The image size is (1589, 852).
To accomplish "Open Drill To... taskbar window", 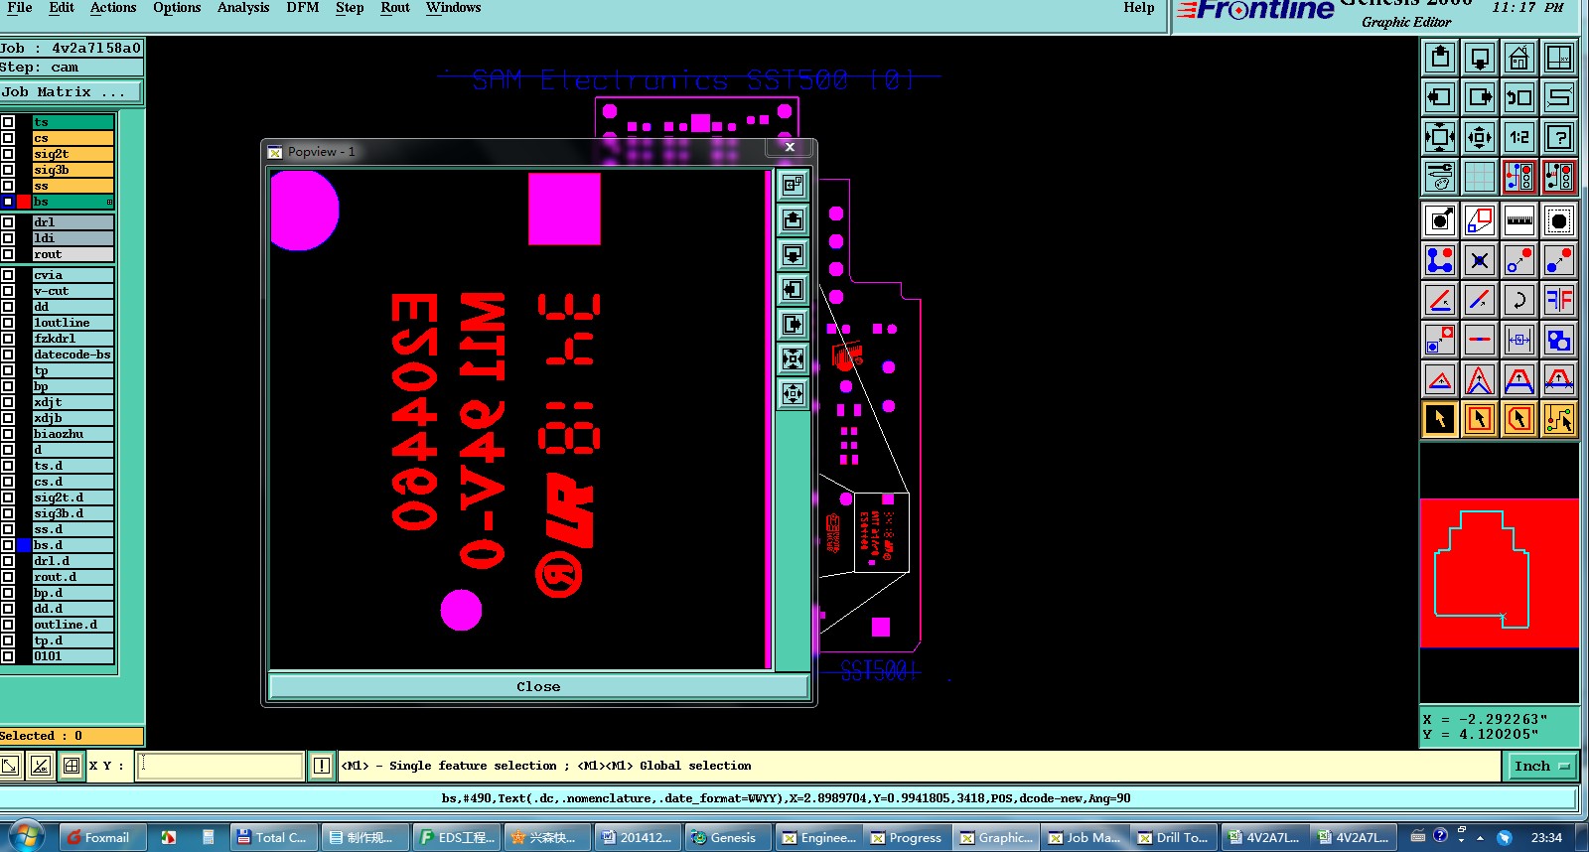I will tap(1173, 837).
